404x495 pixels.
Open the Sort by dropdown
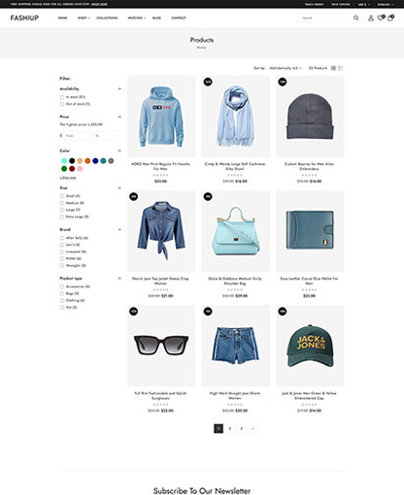pos(286,68)
